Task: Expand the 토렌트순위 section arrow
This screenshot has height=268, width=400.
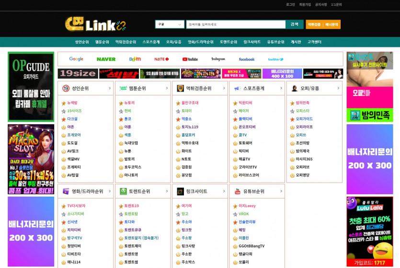Action: click(x=166, y=191)
